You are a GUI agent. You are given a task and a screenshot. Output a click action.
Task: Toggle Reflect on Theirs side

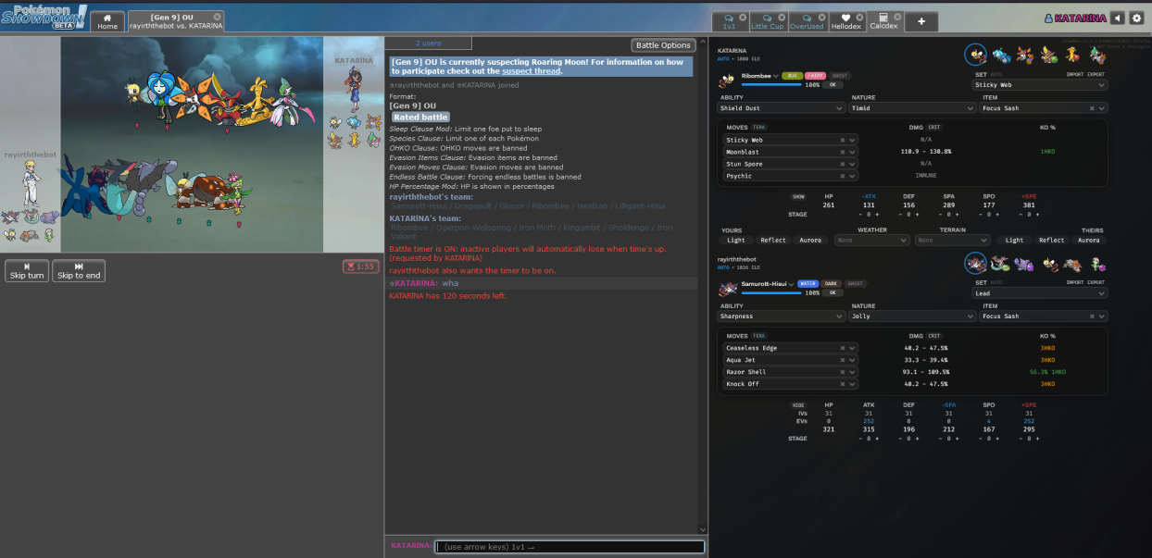(x=1052, y=240)
